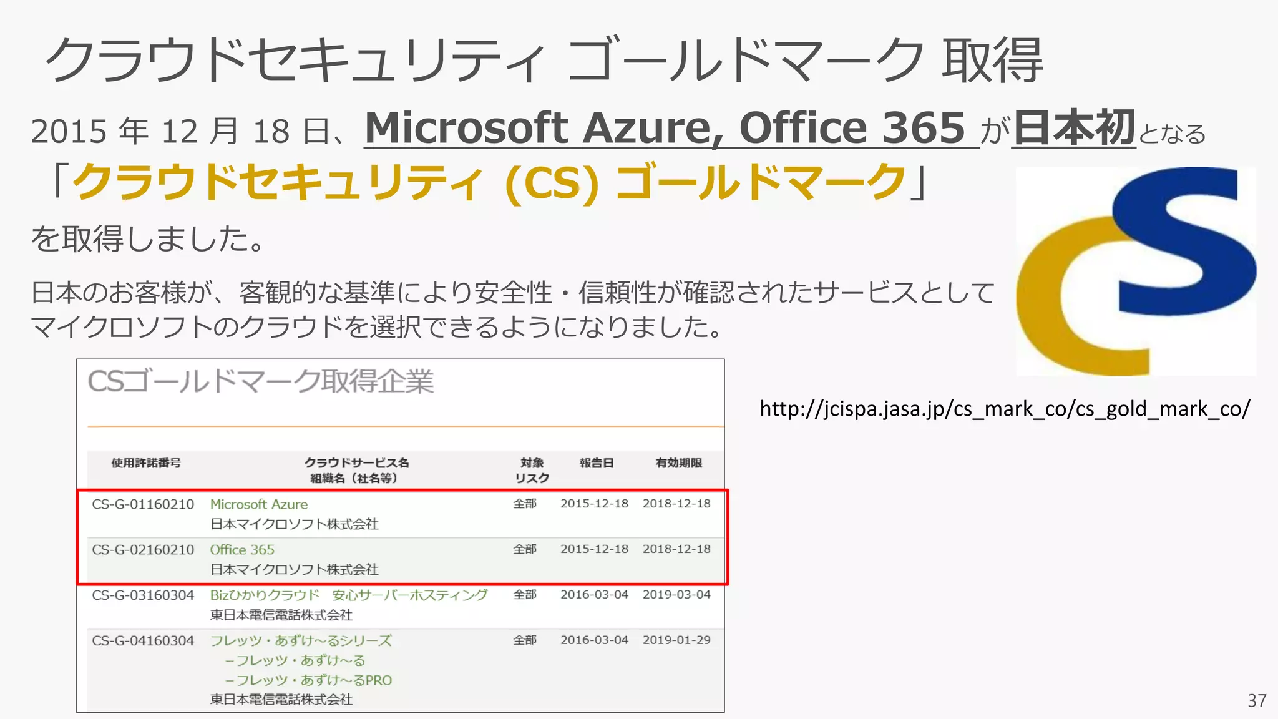This screenshot has height=719, width=1278.
Task: Click the Office 365 service link
Action: pyautogui.click(x=242, y=550)
